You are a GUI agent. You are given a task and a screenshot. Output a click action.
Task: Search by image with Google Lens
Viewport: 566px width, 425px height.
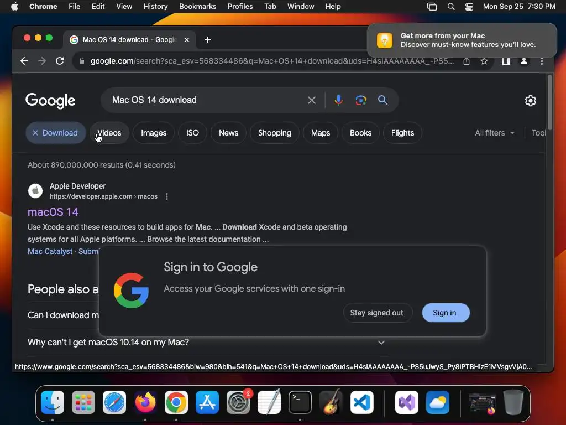[360, 100]
